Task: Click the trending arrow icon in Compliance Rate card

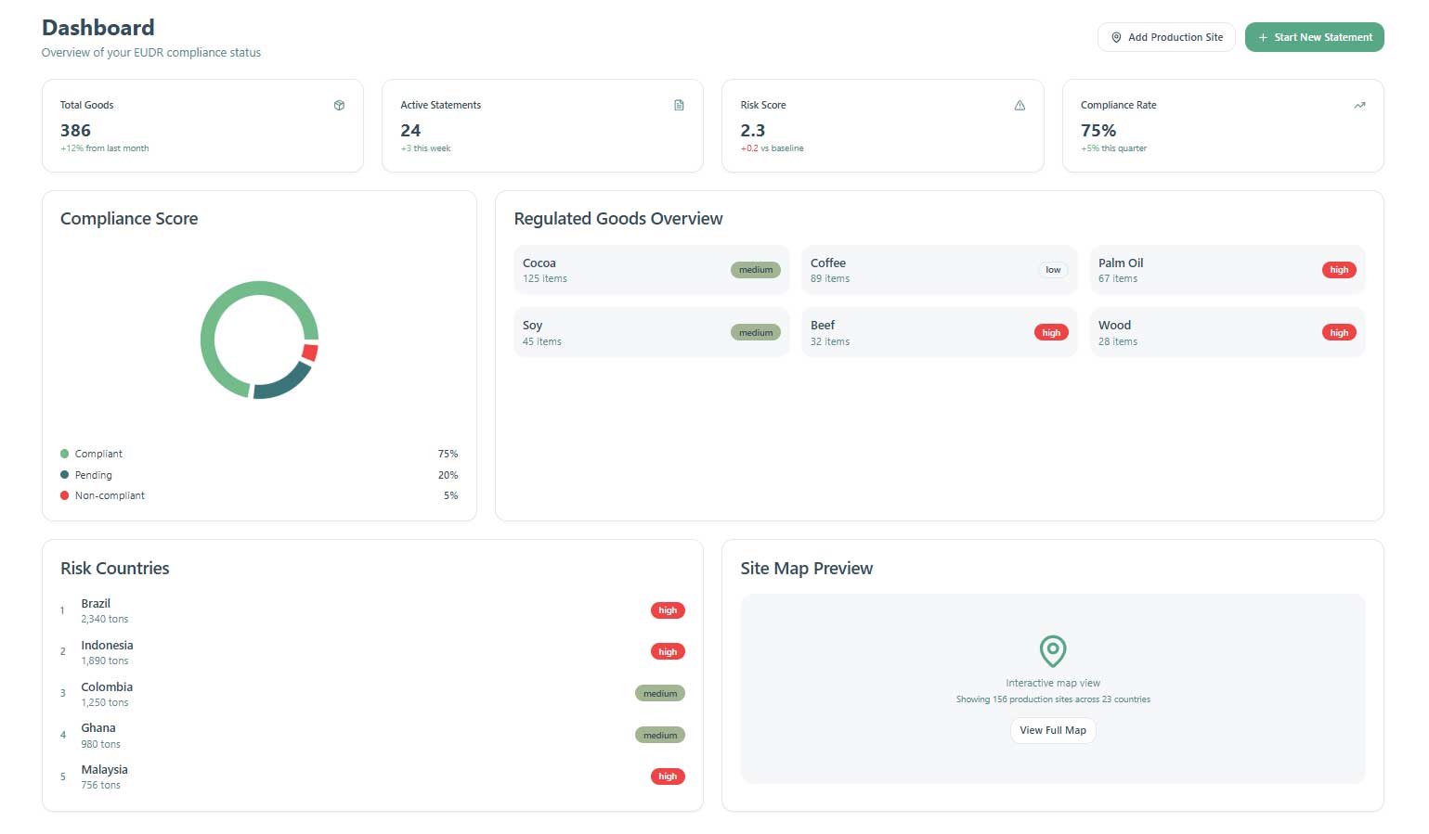Action: 1359,106
